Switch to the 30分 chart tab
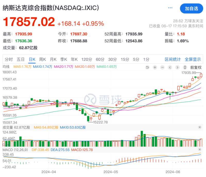 tap(113, 59)
